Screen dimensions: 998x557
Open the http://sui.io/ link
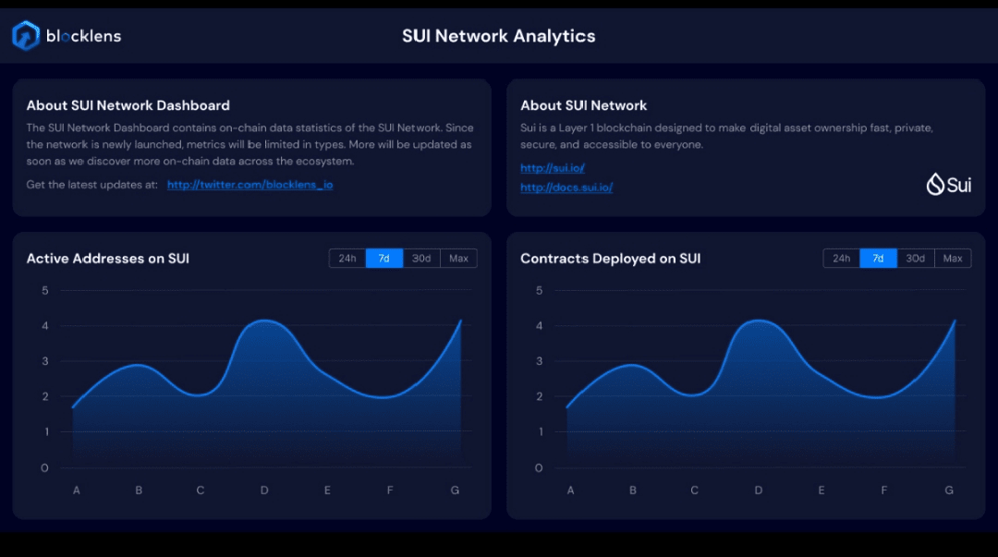click(553, 168)
